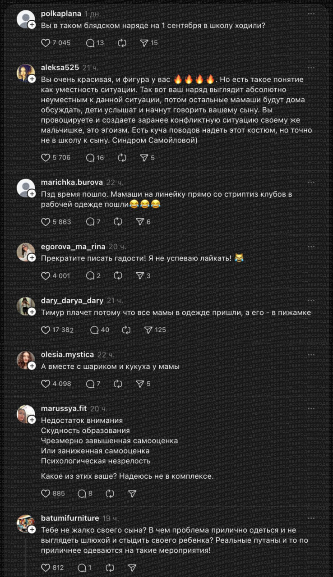333x577 pixels.
Task: Open more options for egorova_ma_rina's comment
Action: (311, 247)
